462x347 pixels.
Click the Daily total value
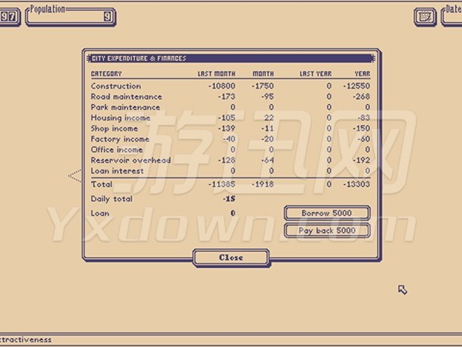(x=229, y=199)
